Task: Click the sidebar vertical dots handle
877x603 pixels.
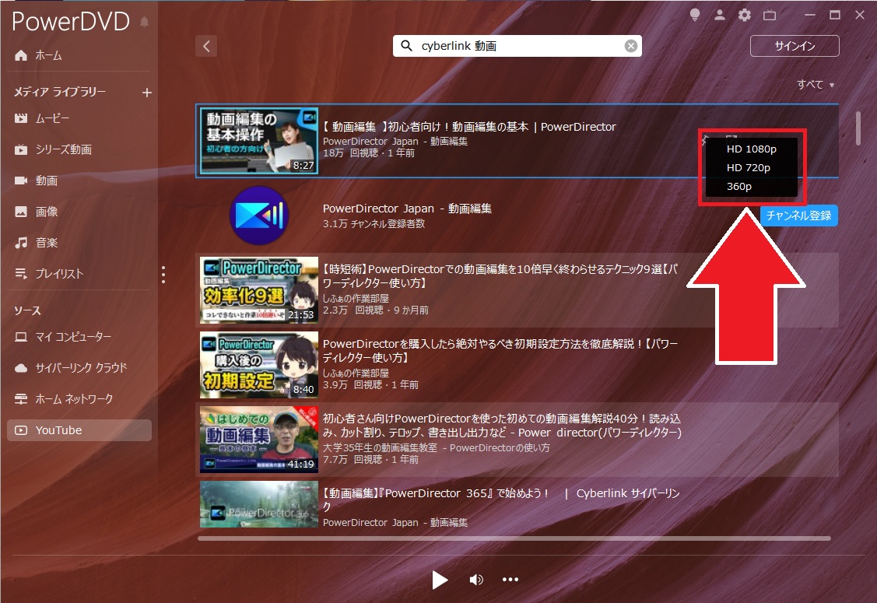Action: tap(163, 274)
